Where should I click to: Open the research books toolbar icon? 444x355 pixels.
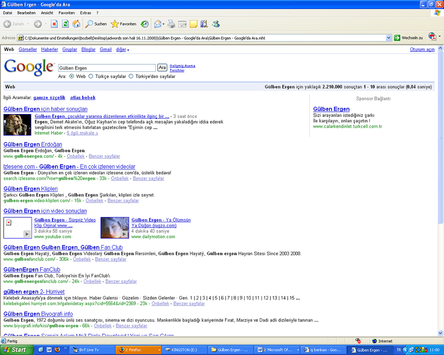204,24
